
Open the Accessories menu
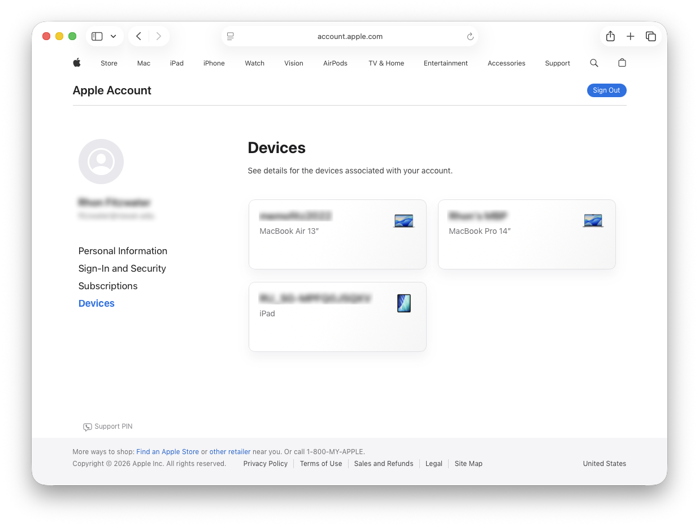pos(507,63)
